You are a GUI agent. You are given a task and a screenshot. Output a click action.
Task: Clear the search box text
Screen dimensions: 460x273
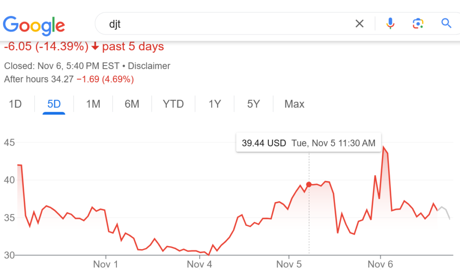pyautogui.click(x=359, y=24)
